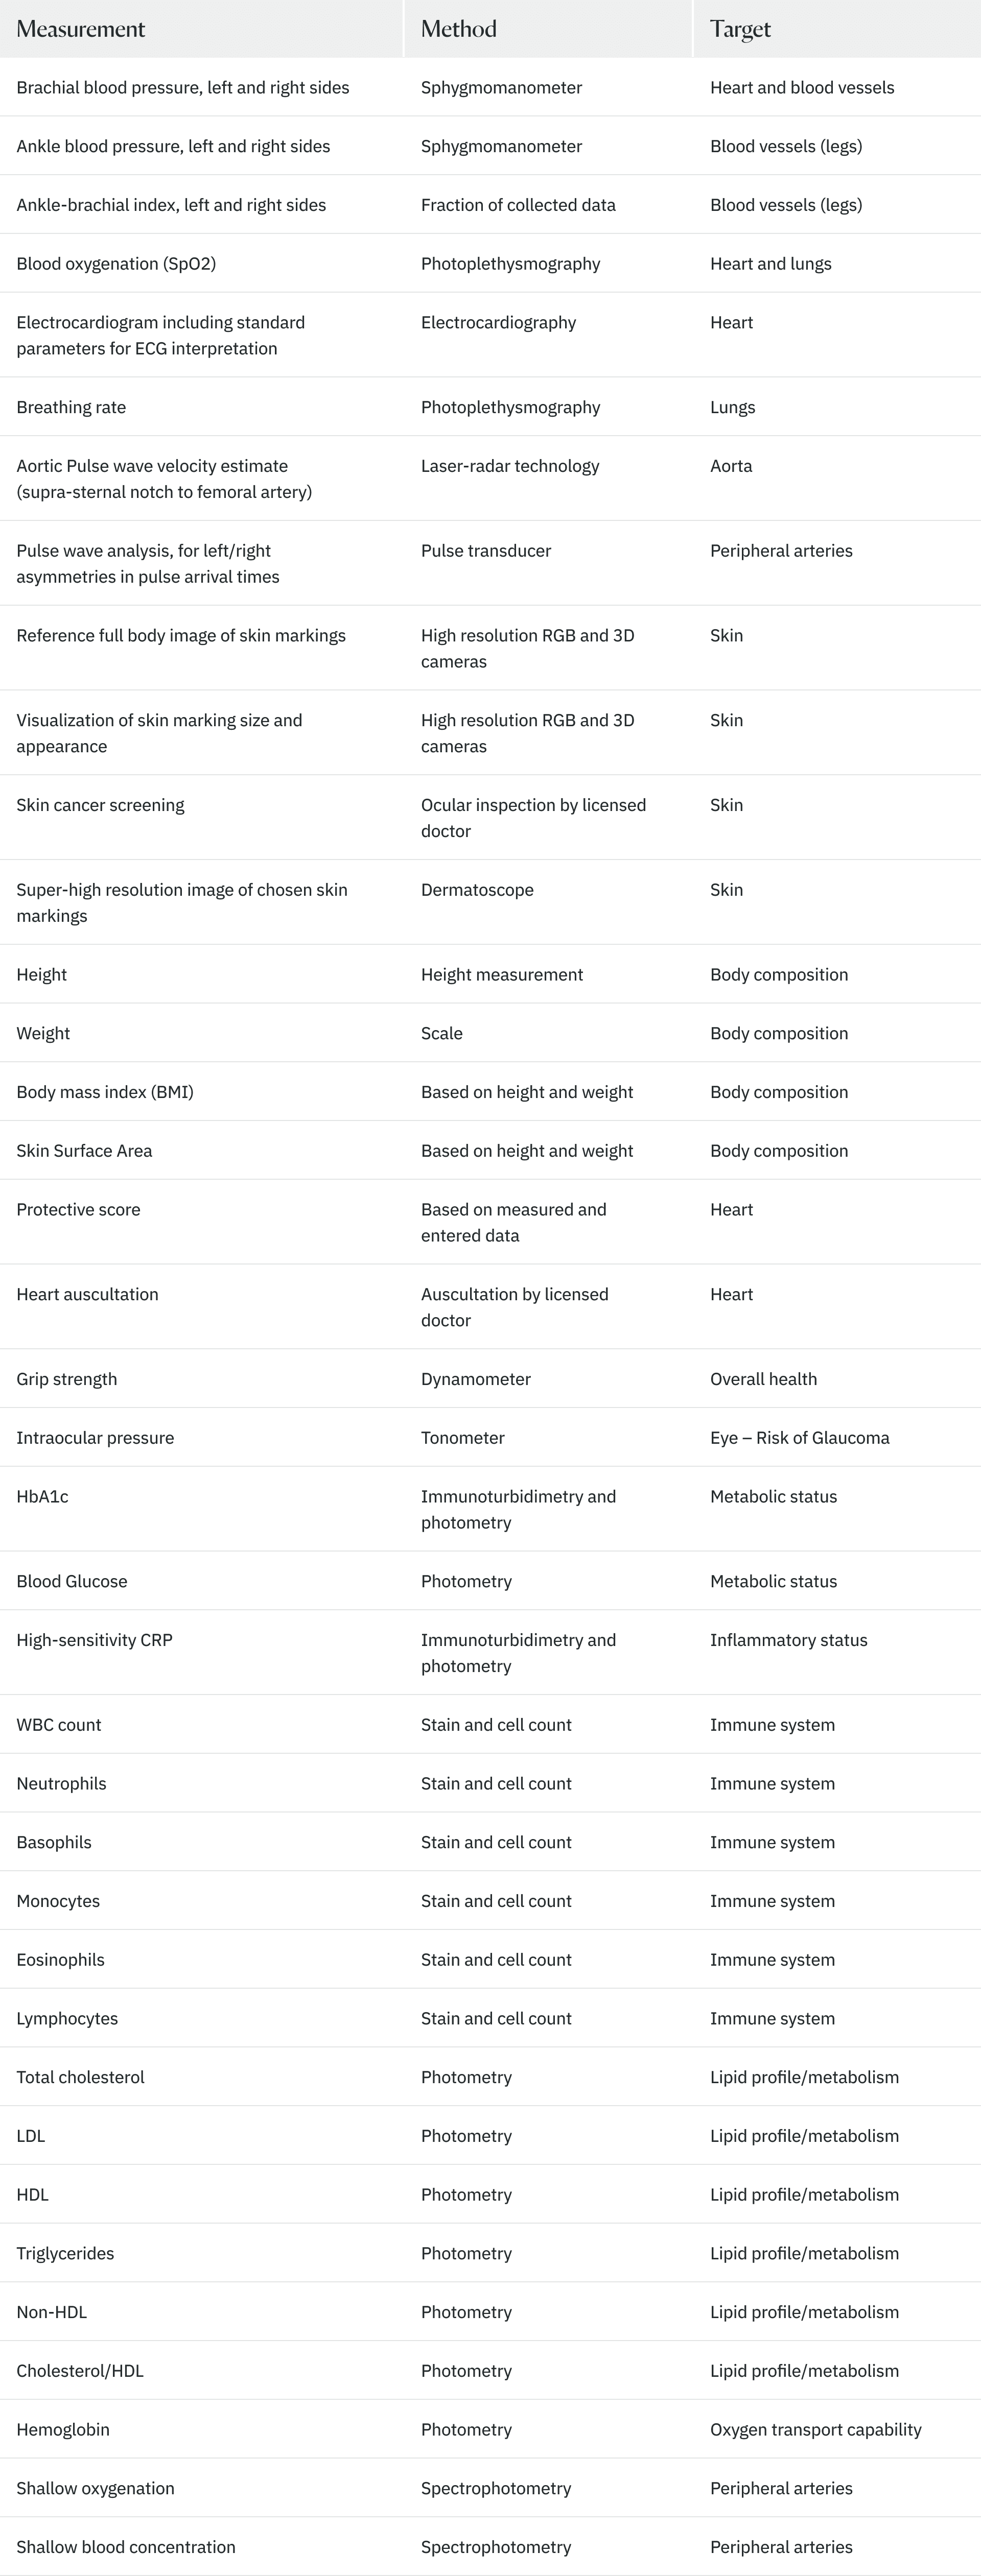Viewport: 981px width, 2576px height.
Task: Click the Dermatoscope method cell
Action: tap(477, 890)
